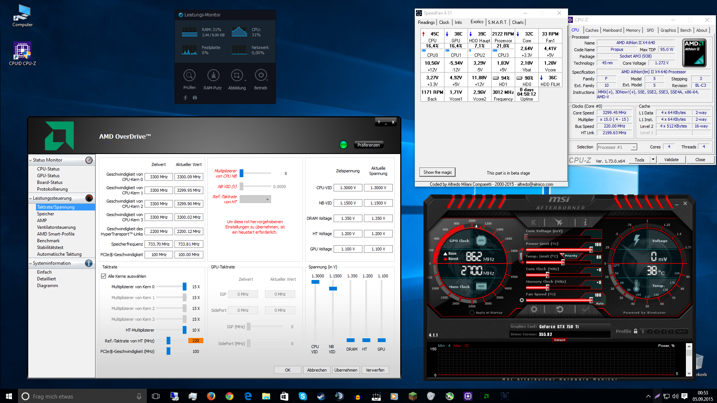This screenshot has height=403, width=717.
Task: Open the Tools dropdown arrow in CPU-Z
Action: click(653, 160)
